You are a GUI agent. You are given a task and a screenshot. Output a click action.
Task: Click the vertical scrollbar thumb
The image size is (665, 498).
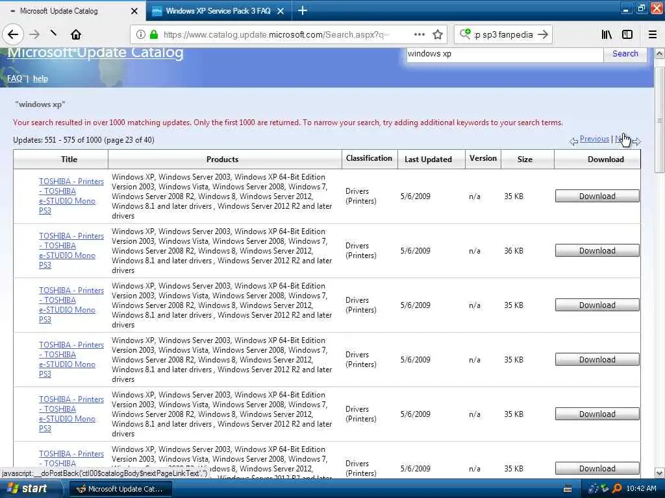point(660,119)
